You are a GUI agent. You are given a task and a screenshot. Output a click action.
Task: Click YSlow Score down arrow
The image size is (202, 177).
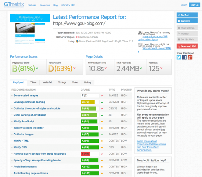74,68
